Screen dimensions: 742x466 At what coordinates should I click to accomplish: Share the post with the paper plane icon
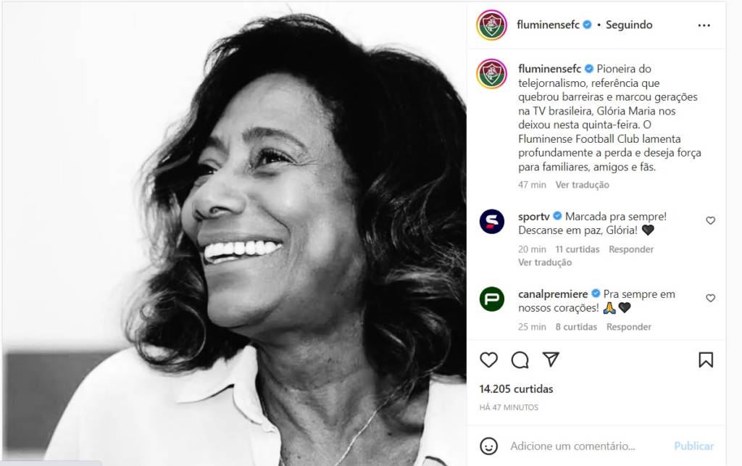click(x=551, y=359)
